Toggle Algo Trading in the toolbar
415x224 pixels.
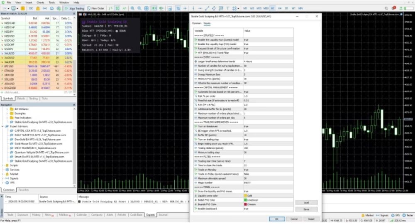pyautogui.click(x=74, y=8)
